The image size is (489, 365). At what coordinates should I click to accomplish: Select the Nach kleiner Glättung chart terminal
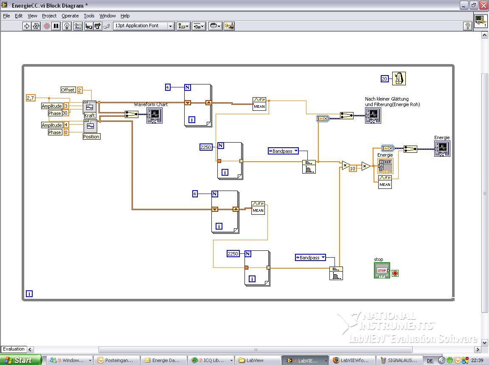(x=373, y=115)
